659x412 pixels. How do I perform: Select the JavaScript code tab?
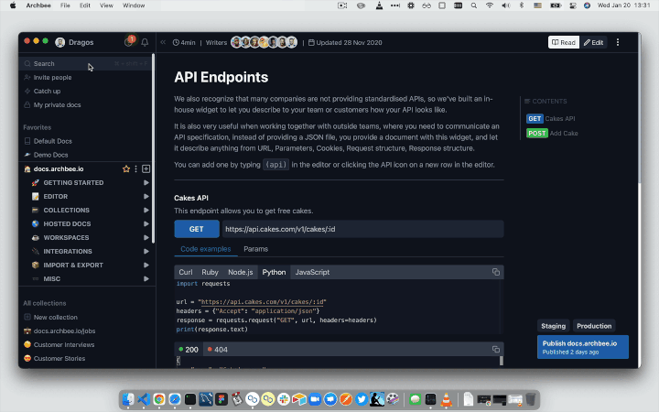pyautogui.click(x=312, y=272)
